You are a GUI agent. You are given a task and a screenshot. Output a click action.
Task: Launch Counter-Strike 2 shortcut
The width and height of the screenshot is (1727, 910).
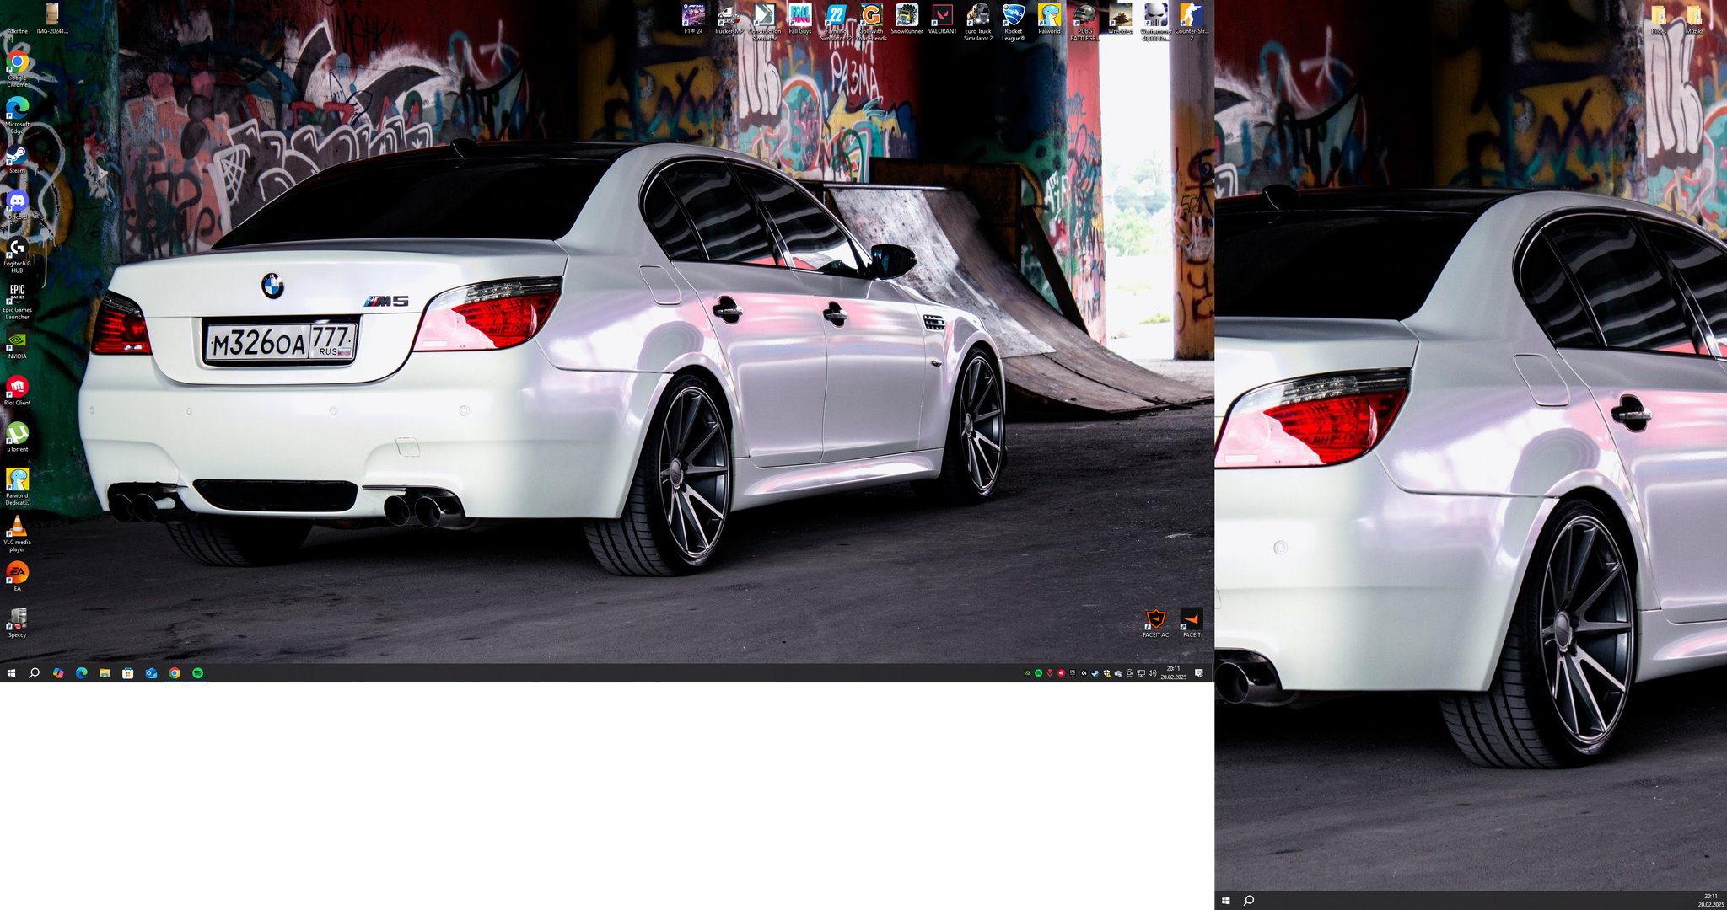click(1192, 22)
